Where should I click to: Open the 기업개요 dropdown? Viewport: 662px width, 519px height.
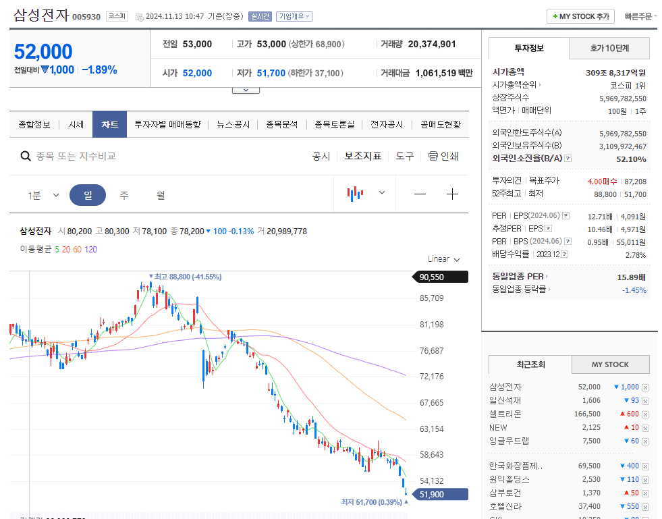tap(294, 16)
